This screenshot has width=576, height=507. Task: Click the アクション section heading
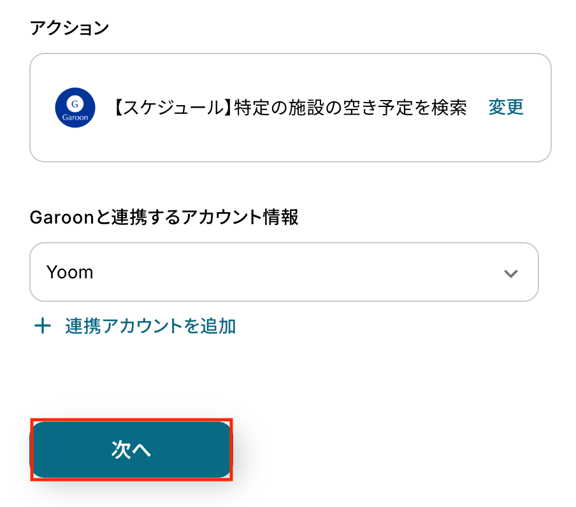click(70, 28)
